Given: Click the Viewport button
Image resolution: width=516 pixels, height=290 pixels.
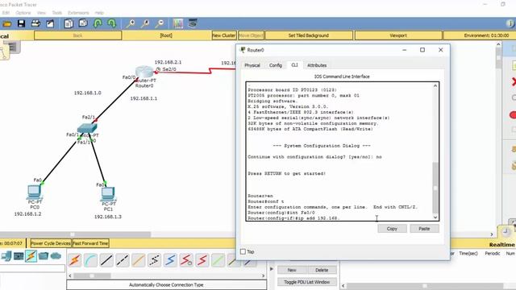Looking at the screenshot, I should click(x=398, y=35).
